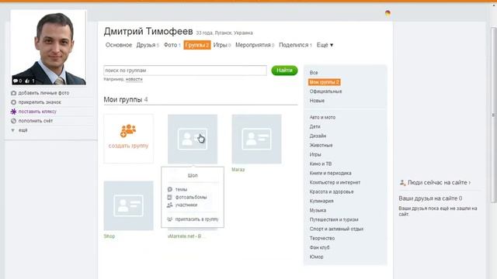497x279 pixels.
Task: Open the Поделился tab
Action: click(x=295, y=45)
